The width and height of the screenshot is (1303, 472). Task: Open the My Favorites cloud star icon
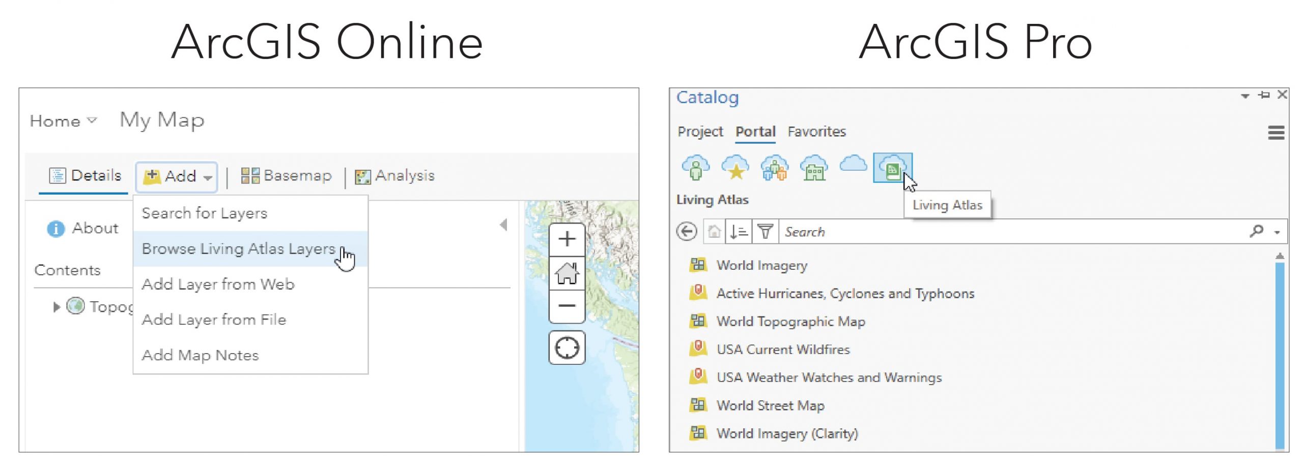pyautogui.click(x=735, y=168)
